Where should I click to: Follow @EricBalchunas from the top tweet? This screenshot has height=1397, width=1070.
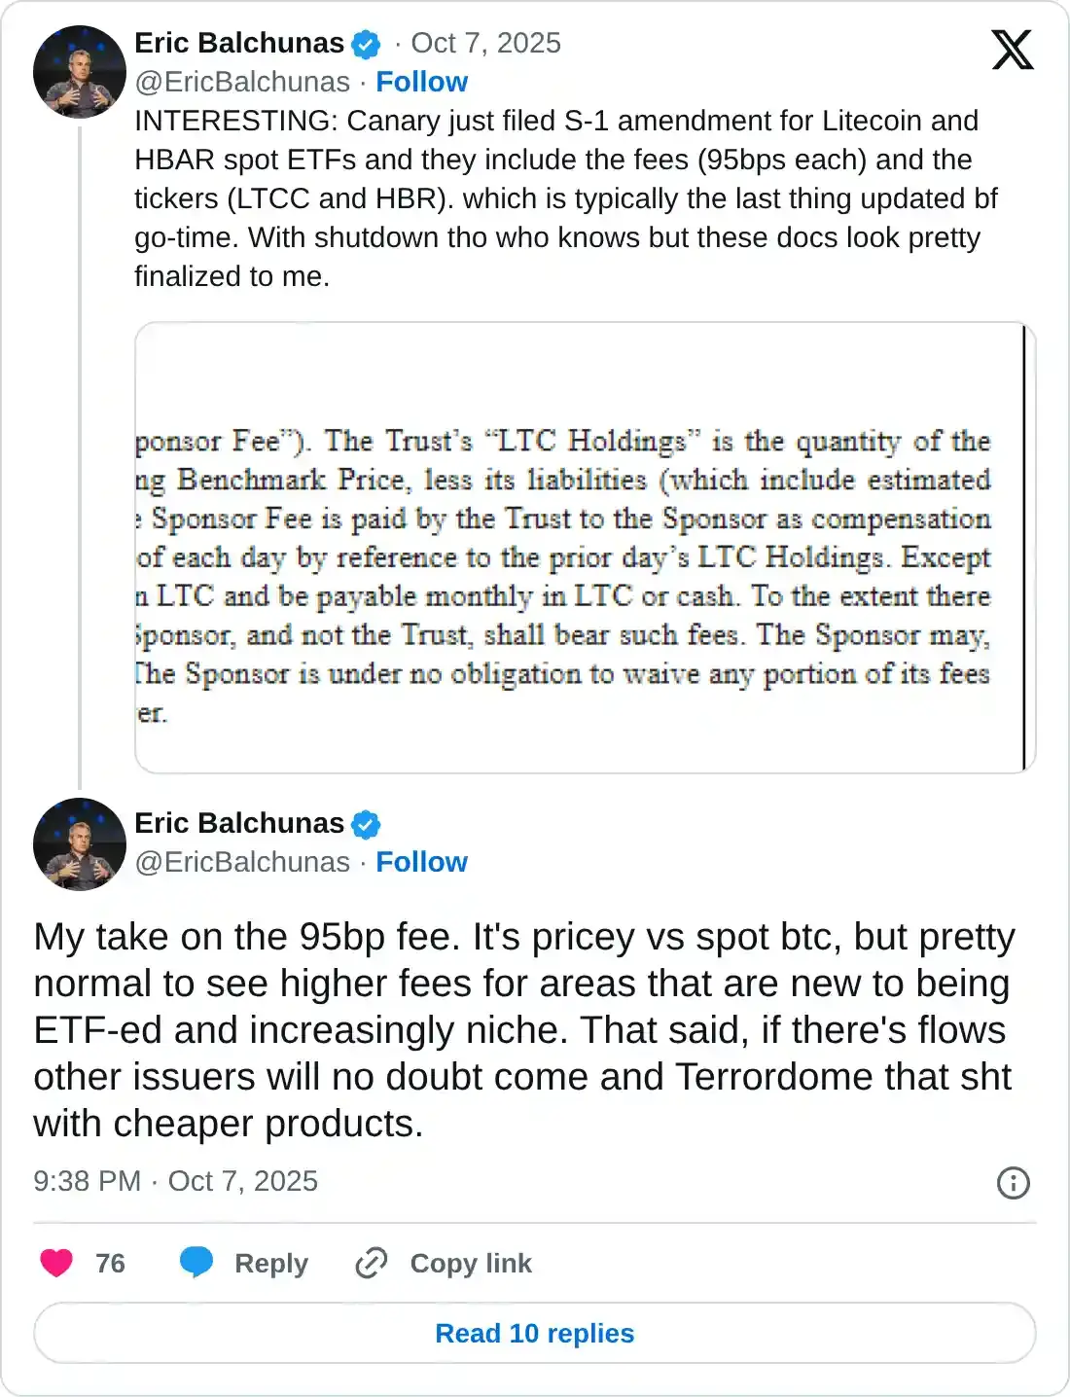421,82
